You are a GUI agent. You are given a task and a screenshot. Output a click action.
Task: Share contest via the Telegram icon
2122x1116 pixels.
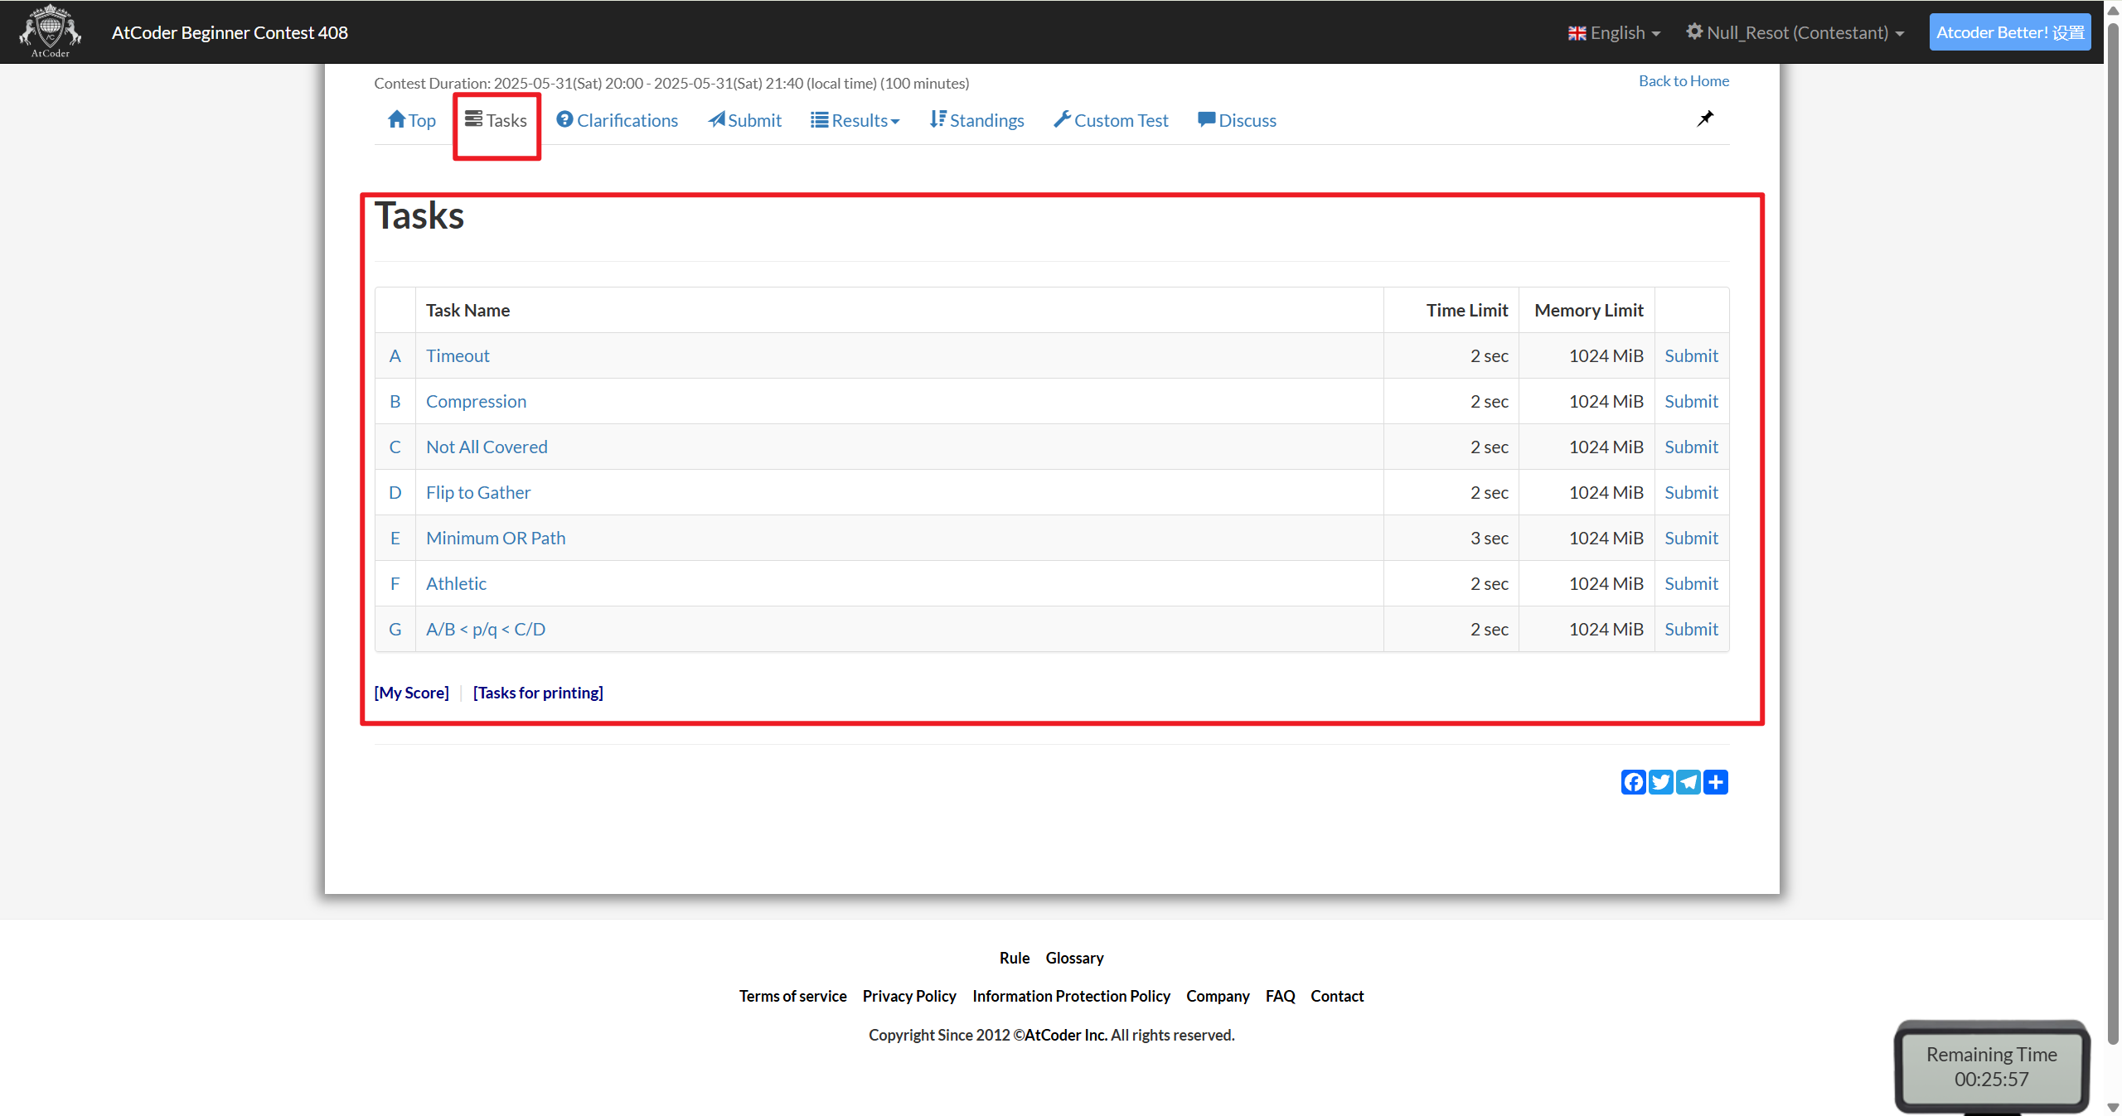pos(1688,781)
